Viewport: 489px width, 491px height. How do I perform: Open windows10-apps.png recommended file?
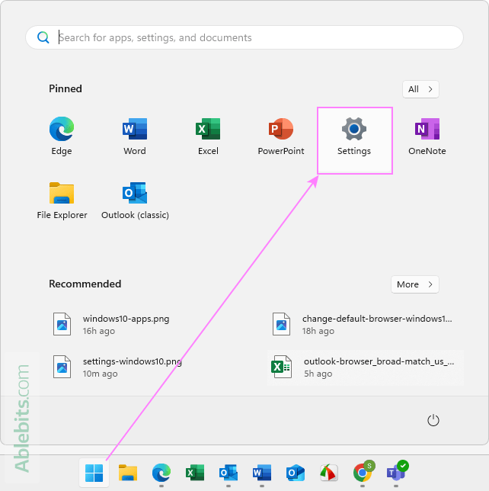(113, 325)
